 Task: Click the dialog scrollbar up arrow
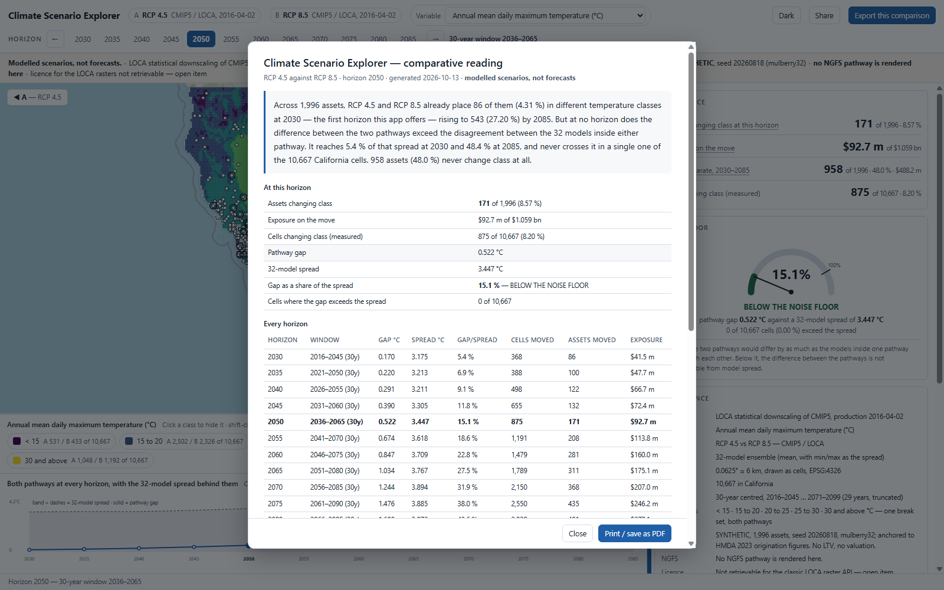click(691, 47)
